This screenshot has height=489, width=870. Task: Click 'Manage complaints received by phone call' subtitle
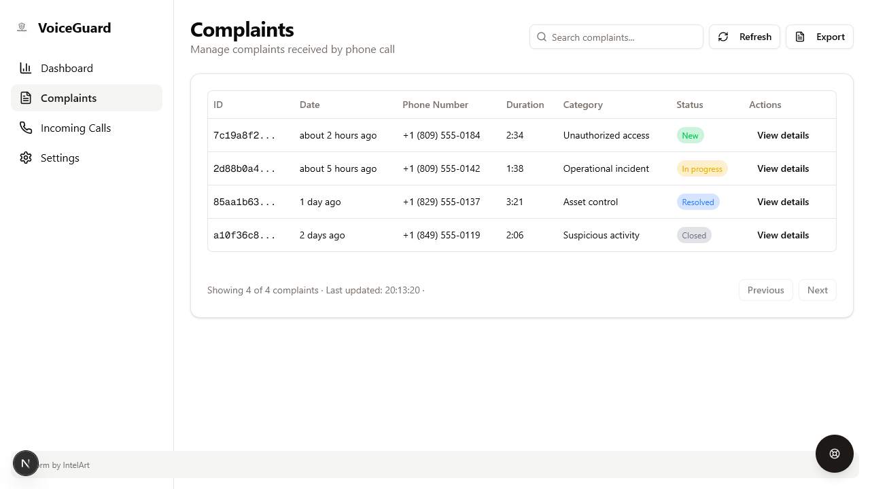pyautogui.click(x=292, y=49)
